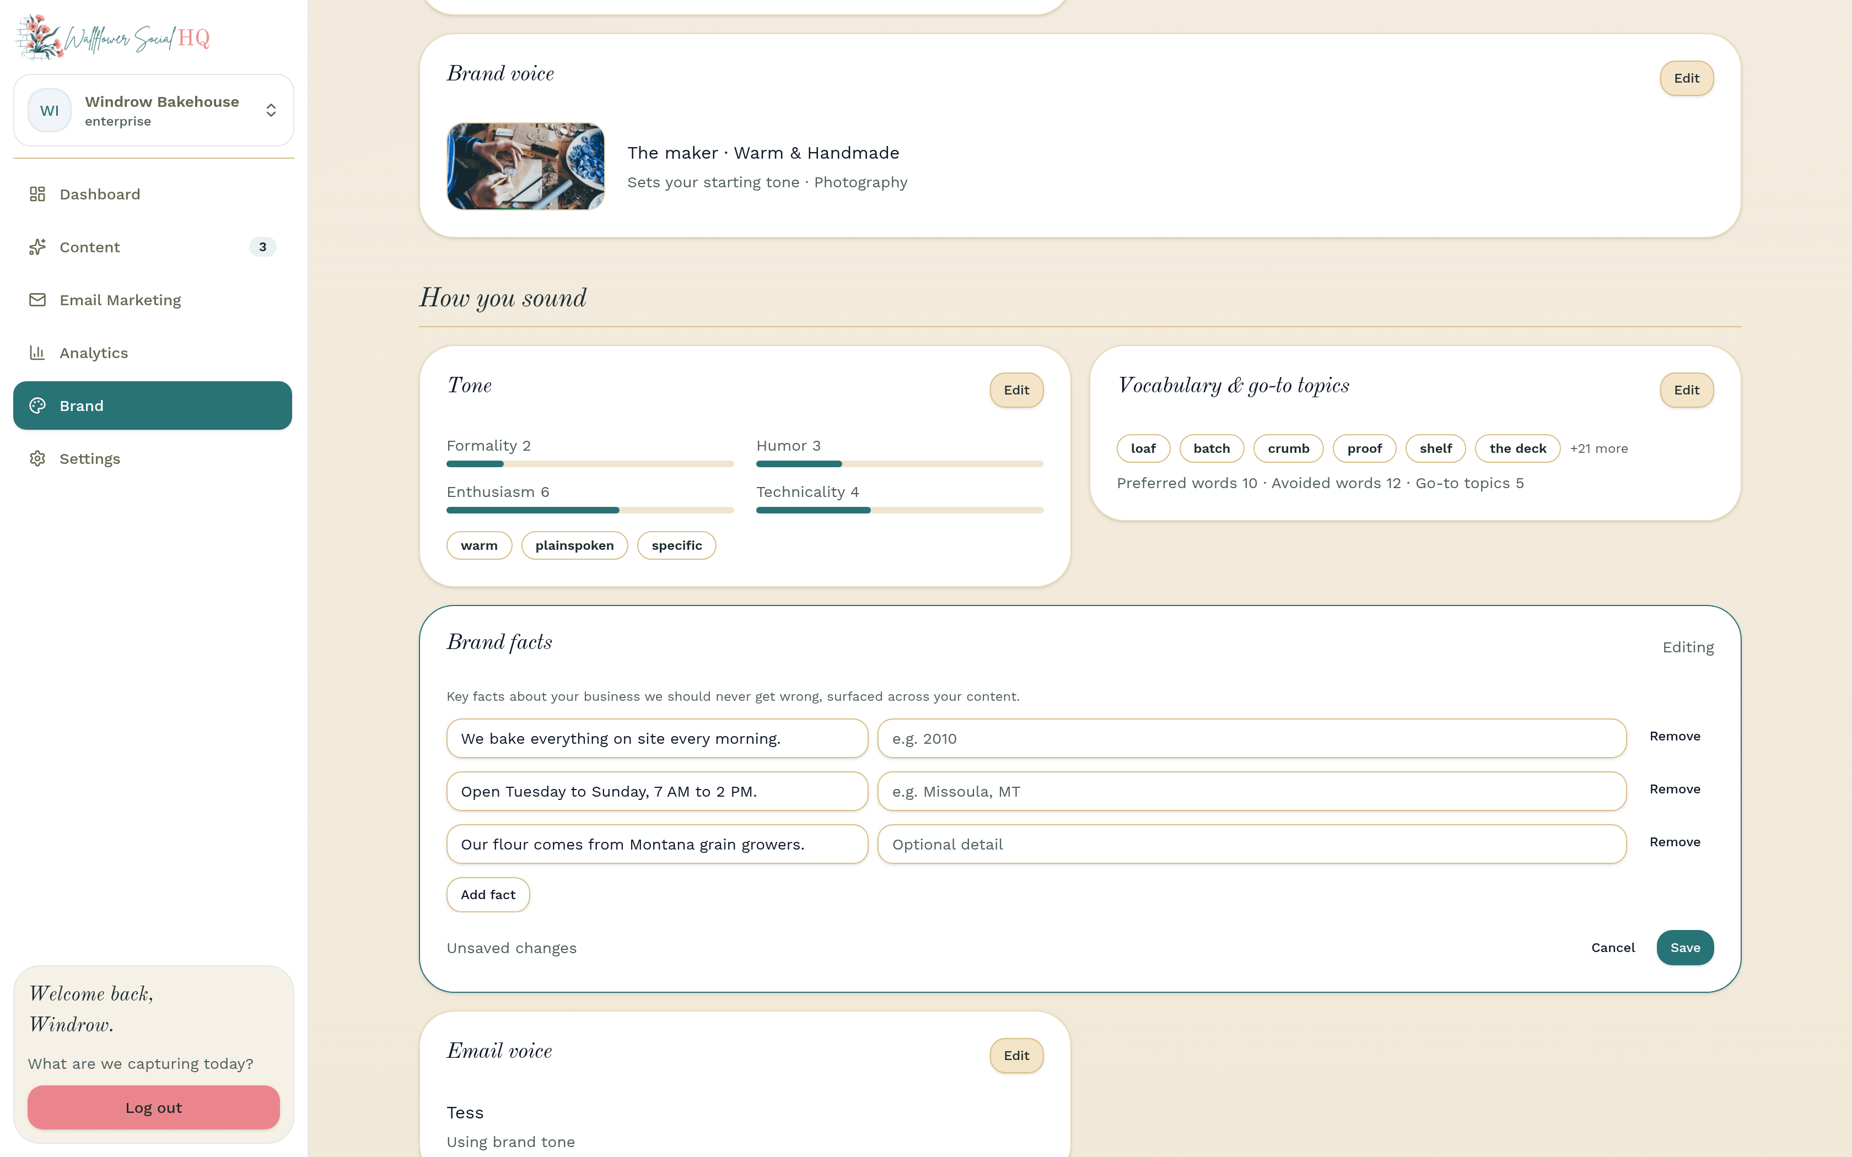1852x1157 pixels.
Task: Click the 'warm' tone tag
Action: (479, 545)
